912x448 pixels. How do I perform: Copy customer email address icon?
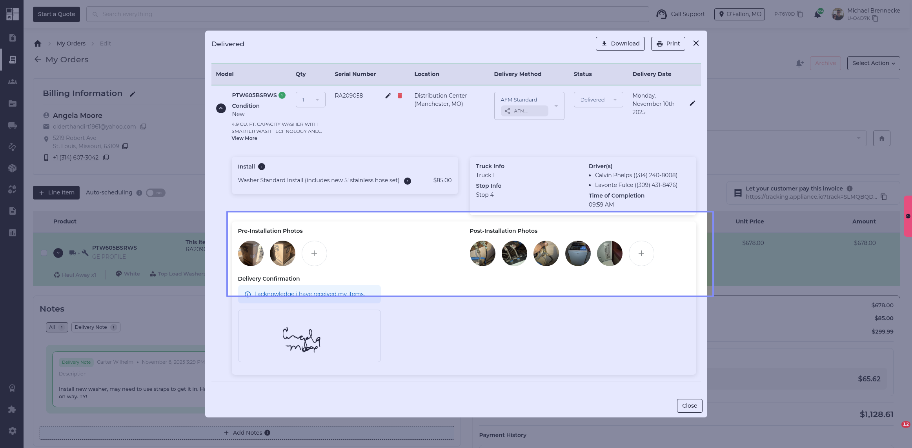(144, 127)
